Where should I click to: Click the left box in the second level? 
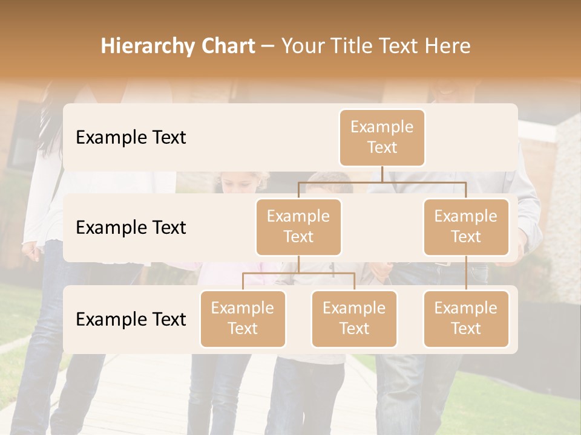click(x=298, y=227)
